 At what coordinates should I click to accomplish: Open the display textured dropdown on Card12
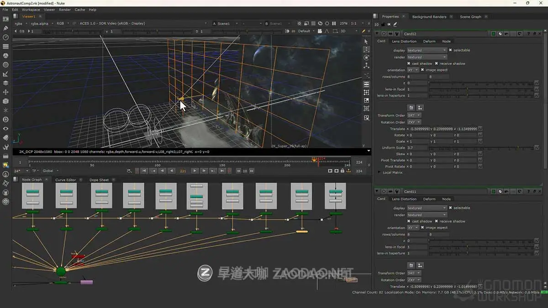(x=427, y=50)
